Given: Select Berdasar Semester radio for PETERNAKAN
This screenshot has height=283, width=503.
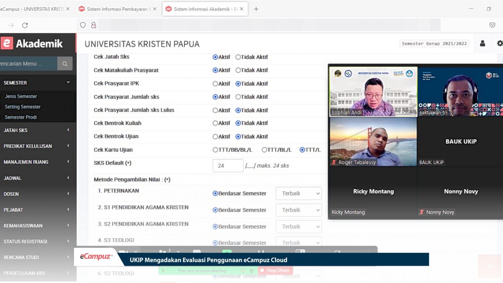Looking at the screenshot, I should click(x=215, y=193).
